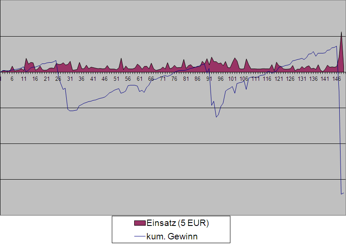
Task: Click the x-axis label 126
Action: (290, 79)
